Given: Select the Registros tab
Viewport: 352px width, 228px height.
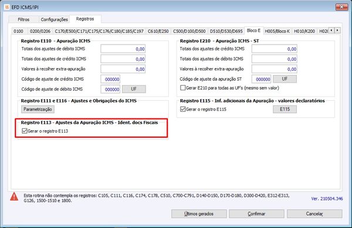Looking at the screenshot, I should (85, 19).
